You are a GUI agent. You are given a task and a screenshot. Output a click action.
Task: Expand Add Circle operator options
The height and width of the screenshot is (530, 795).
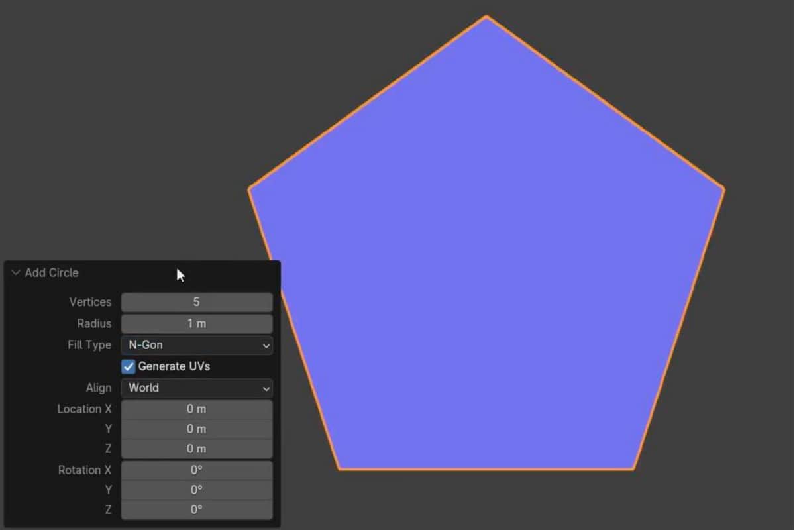[15, 273]
